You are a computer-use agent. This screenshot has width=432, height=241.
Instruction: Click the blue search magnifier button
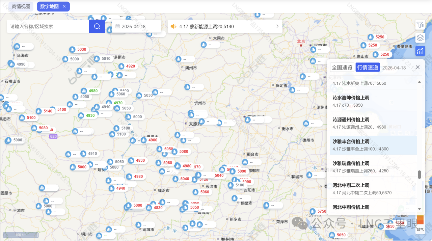[x=97, y=26]
